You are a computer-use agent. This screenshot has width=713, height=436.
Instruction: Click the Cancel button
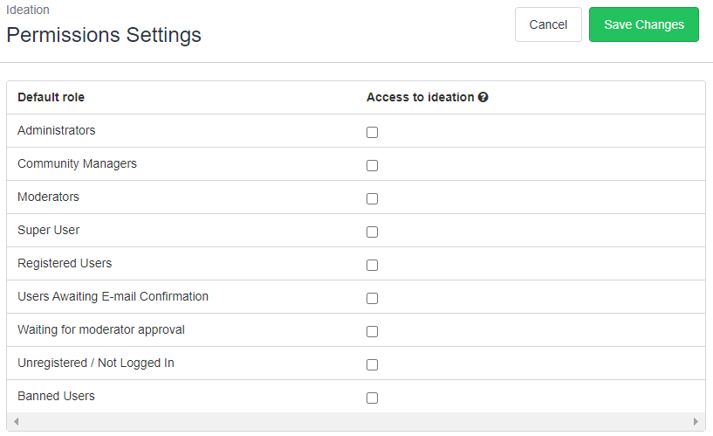[548, 24]
